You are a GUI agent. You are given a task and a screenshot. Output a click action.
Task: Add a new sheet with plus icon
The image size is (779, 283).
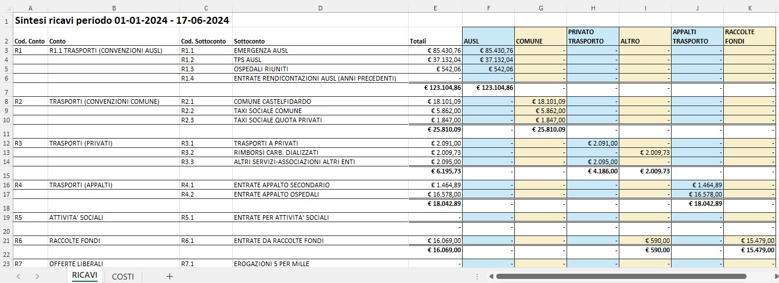pos(169,276)
